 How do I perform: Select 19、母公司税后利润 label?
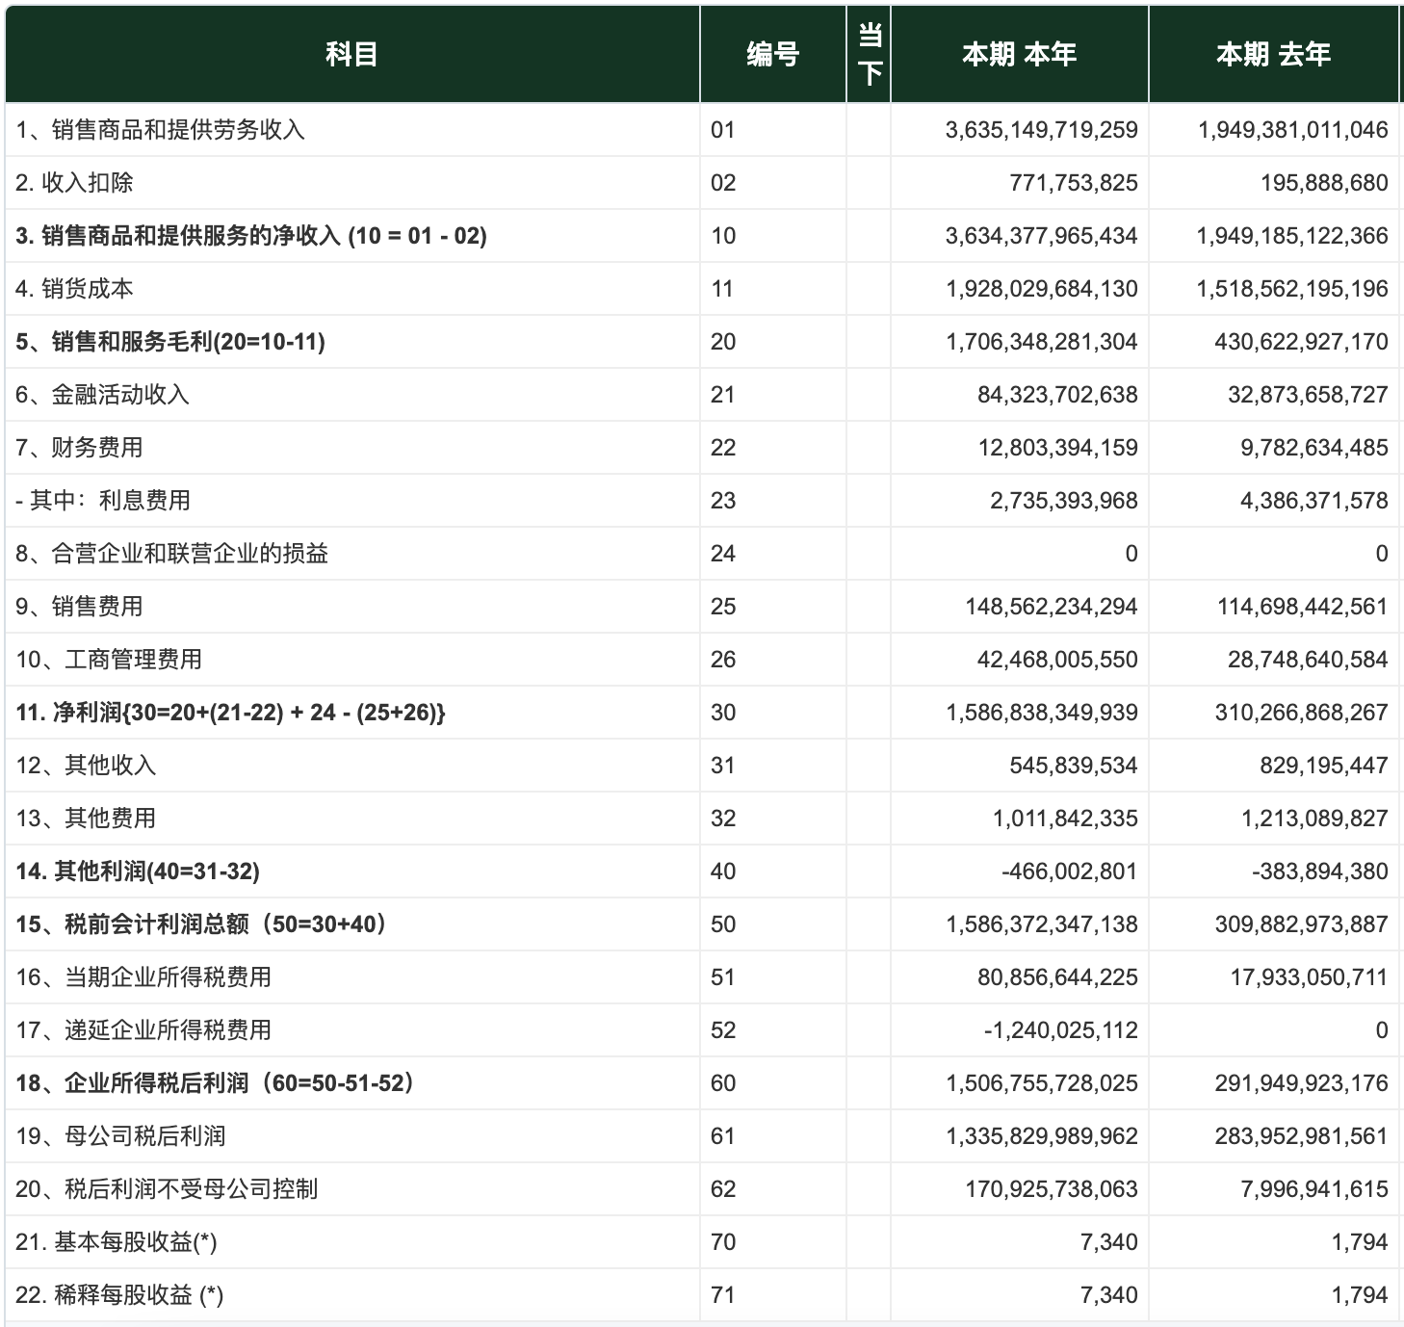(120, 1136)
